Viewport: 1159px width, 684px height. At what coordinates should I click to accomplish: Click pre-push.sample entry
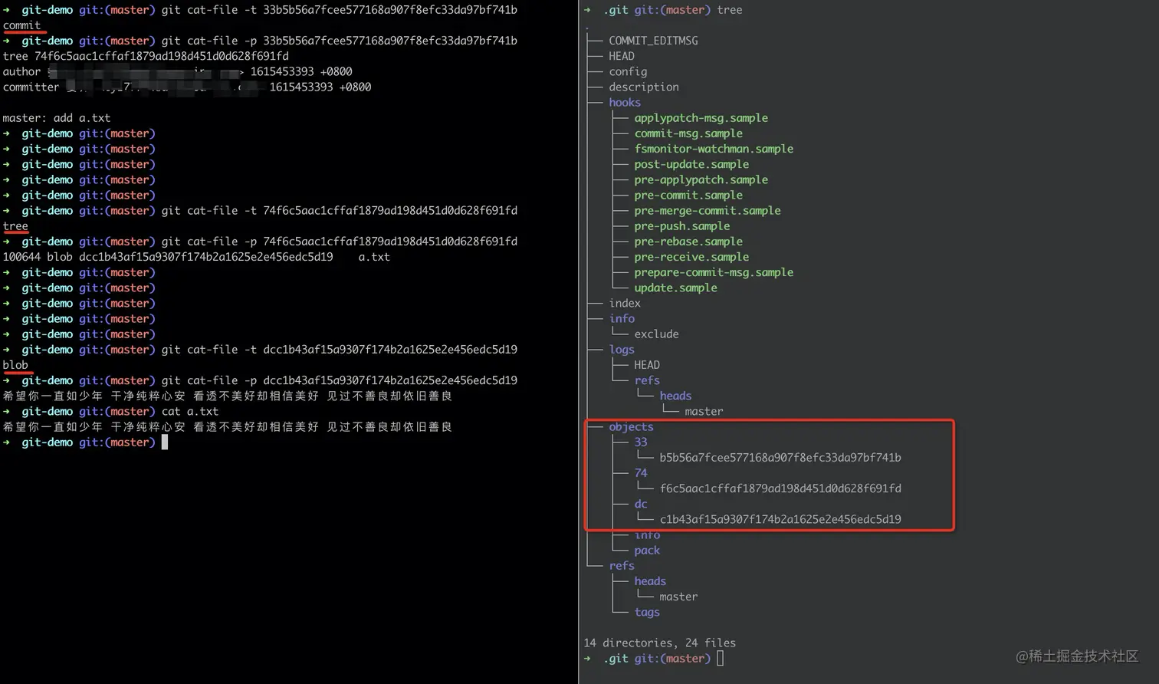682,226
